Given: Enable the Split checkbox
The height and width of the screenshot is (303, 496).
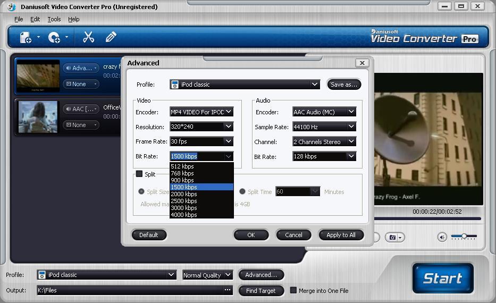Looking at the screenshot, I should pyautogui.click(x=139, y=174).
